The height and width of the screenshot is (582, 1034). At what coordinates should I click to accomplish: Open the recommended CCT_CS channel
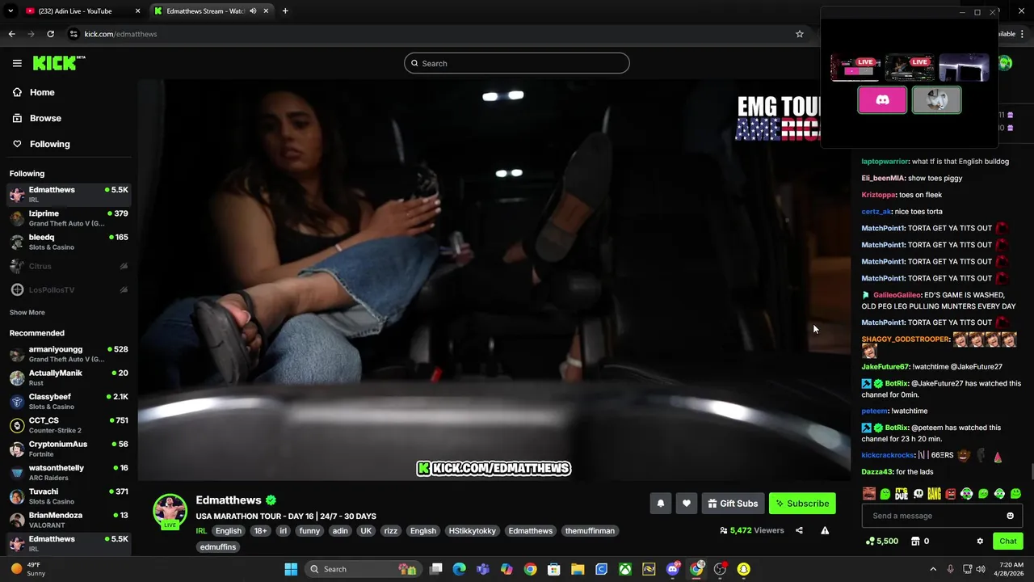68,425
